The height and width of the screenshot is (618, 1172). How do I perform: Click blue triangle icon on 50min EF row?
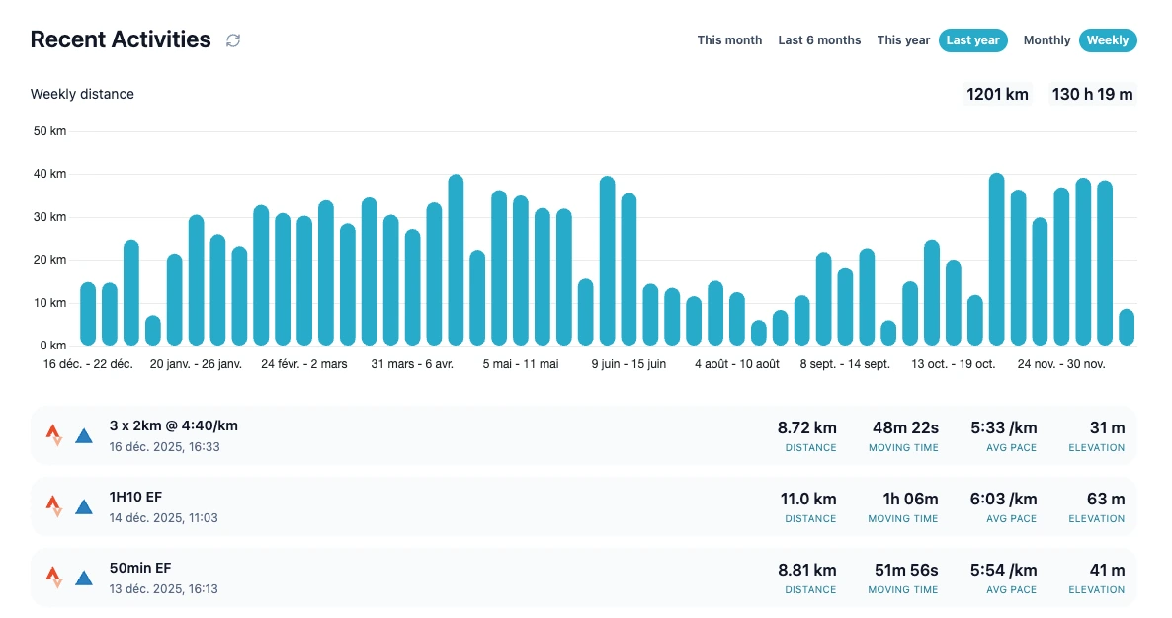[84, 578]
